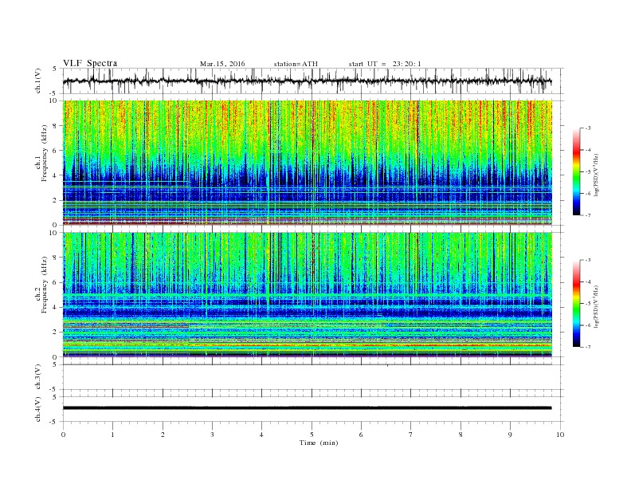Click the ch.2 spectrogram color scale bar
The width and height of the screenshot is (631, 488).
(576, 303)
